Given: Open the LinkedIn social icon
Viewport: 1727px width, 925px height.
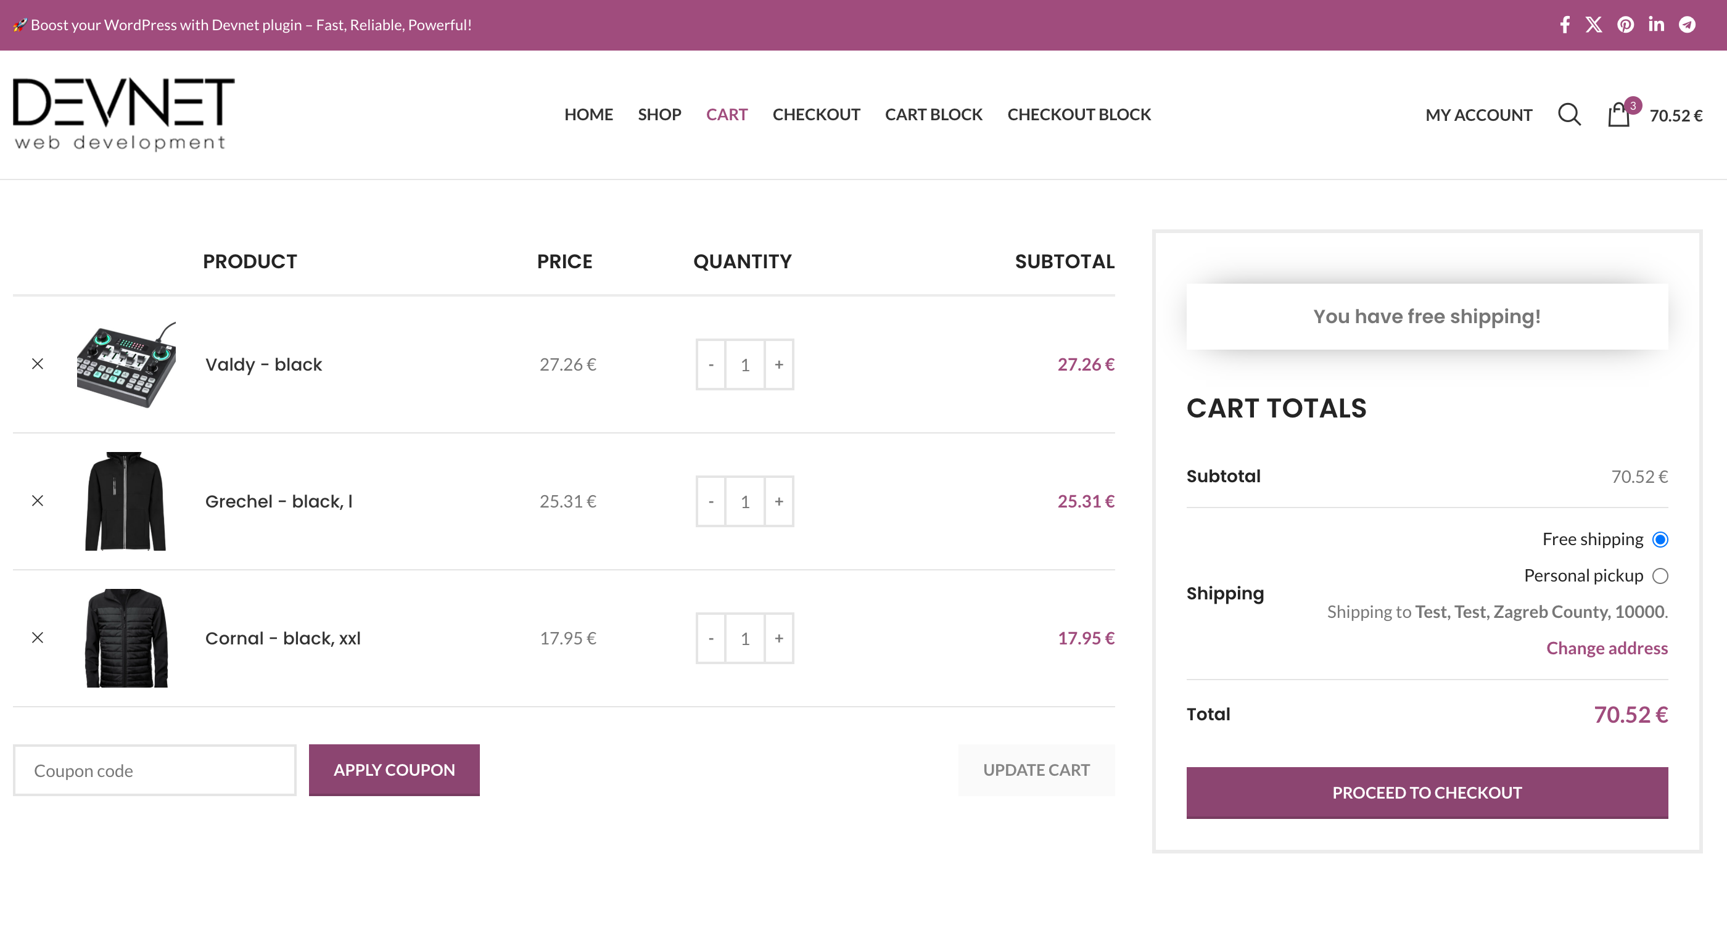Looking at the screenshot, I should click(x=1656, y=25).
